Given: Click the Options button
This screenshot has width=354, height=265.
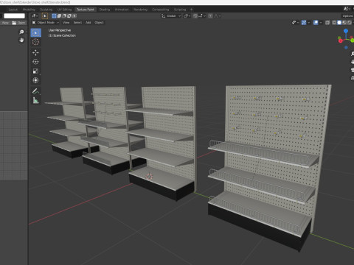Looking at the screenshot, I should tap(347, 16).
